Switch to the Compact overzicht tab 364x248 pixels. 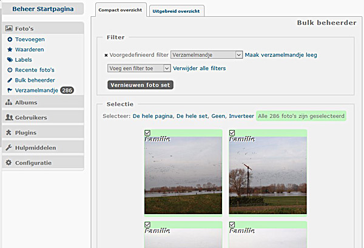click(x=120, y=10)
